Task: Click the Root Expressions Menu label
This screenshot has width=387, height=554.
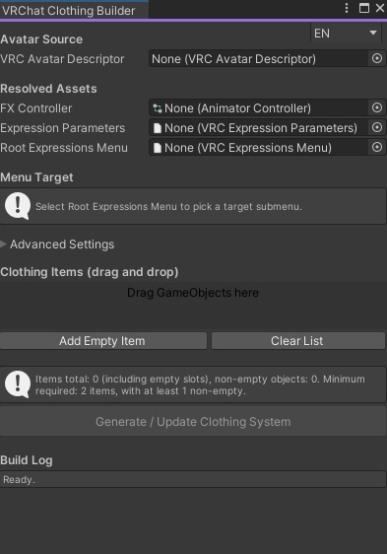Action: (x=64, y=148)
